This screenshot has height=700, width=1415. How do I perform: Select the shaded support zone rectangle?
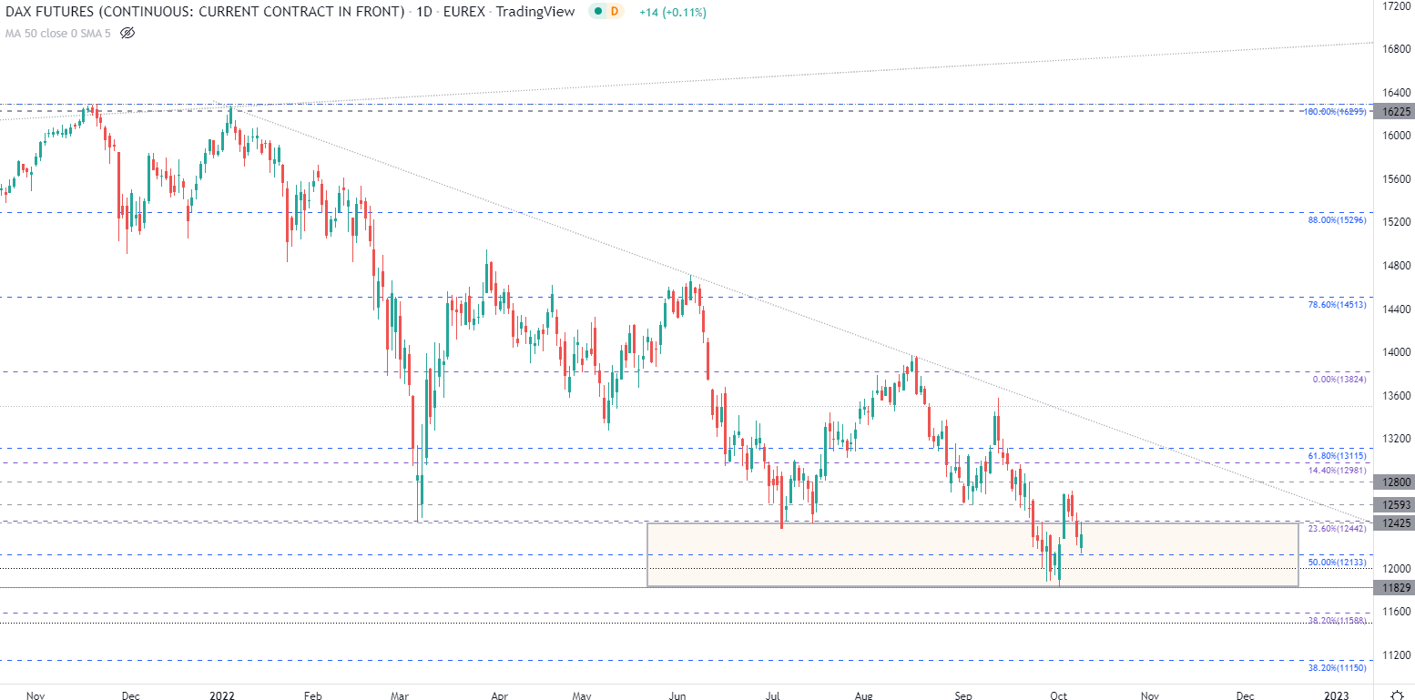tap(972, 554)
